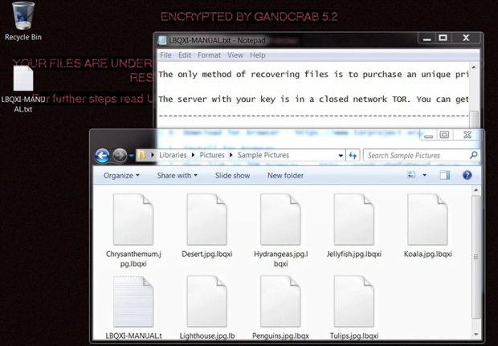Go back with the Explorer Back button
The width and height of the screenshot is (498, 346).
click(102, 156)
